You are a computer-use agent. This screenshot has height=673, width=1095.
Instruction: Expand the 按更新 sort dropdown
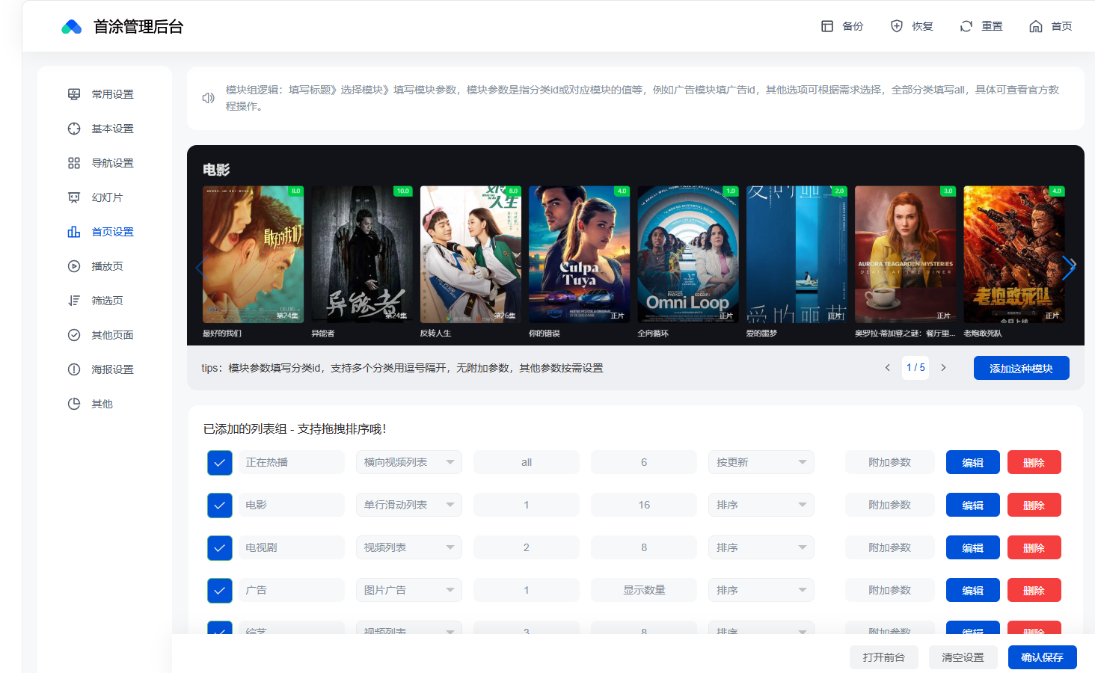[761, 463]
